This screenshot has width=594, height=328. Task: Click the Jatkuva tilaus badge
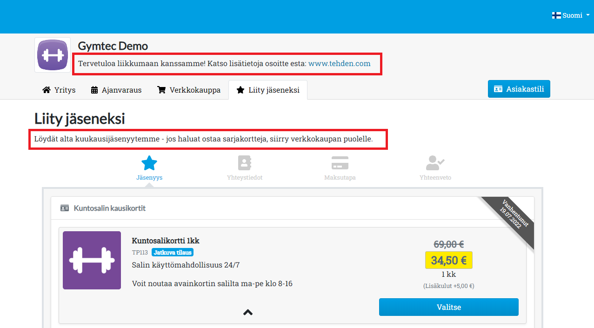[172, 253]
